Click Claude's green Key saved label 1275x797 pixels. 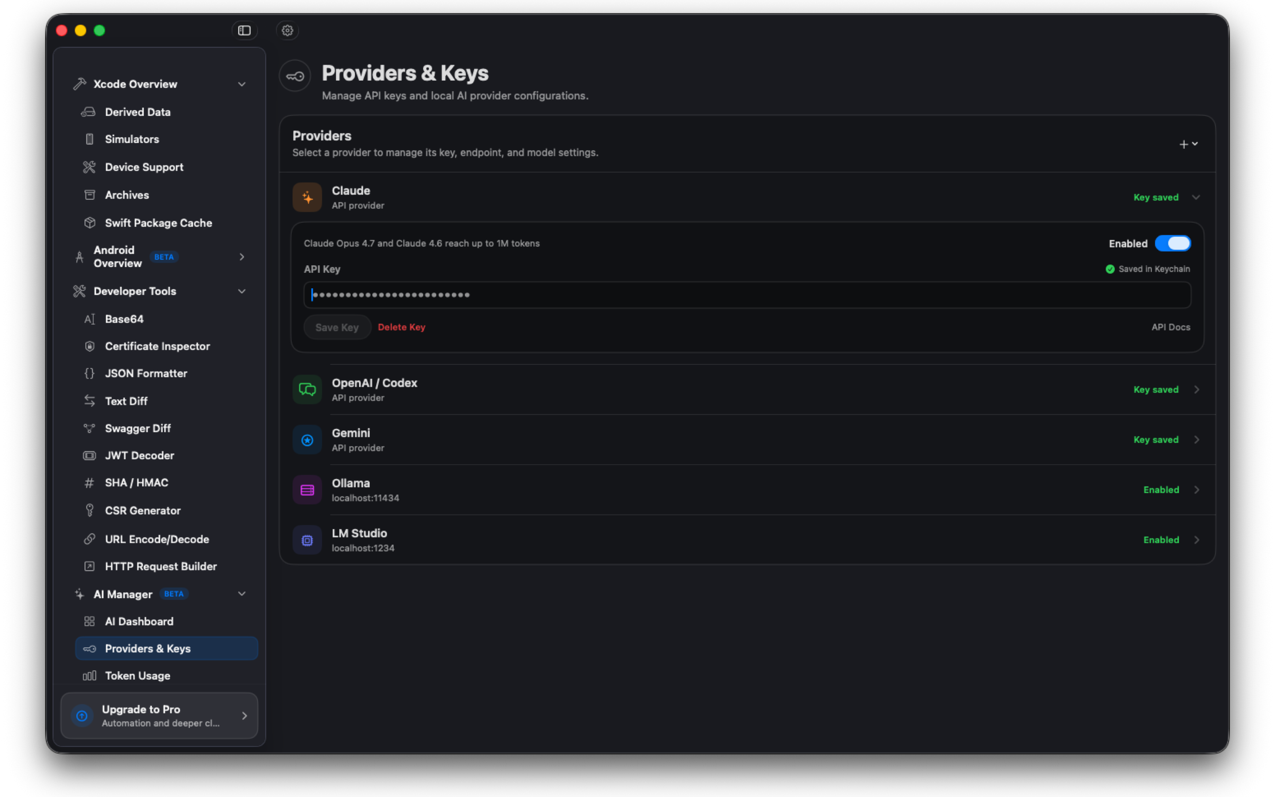pyautogui.click(x=1156, y=197)
